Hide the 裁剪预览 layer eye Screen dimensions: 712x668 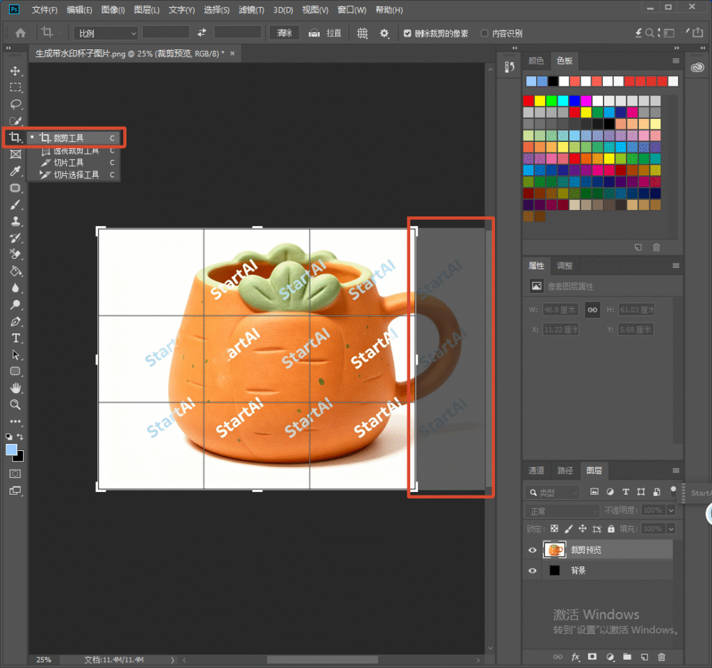pyautogui.click(x=532, y=550)
